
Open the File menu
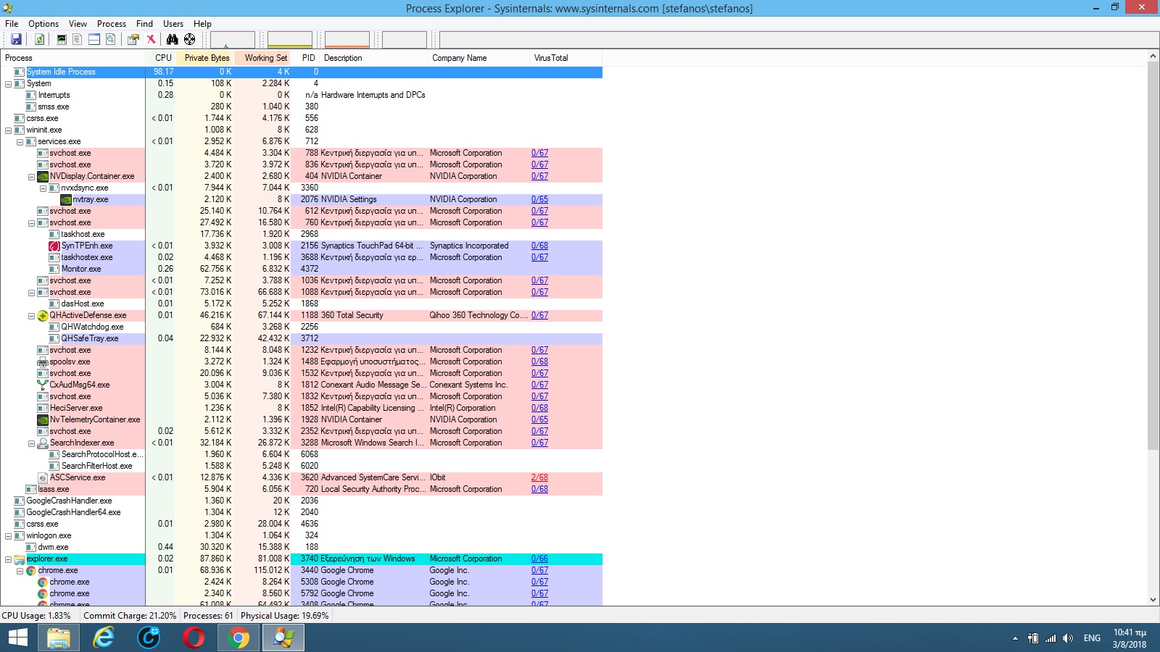(x=12, y=24)
